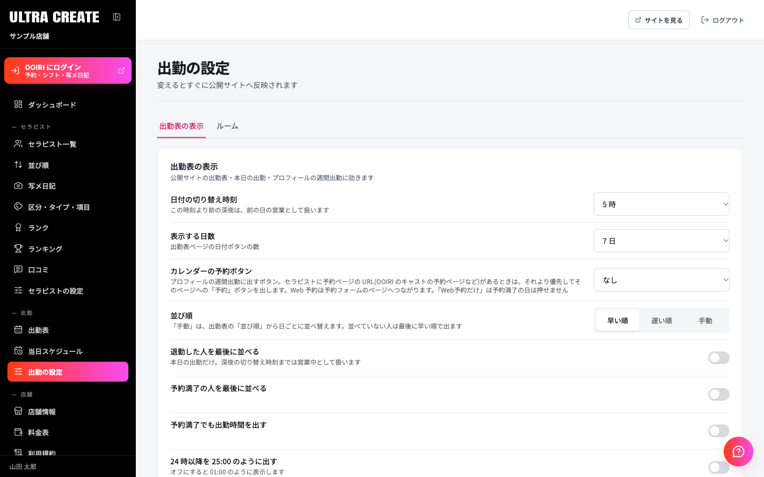Screen dimensions: 764x477
Task: Select 手動 sort option
Action: (x=706, y=320)
